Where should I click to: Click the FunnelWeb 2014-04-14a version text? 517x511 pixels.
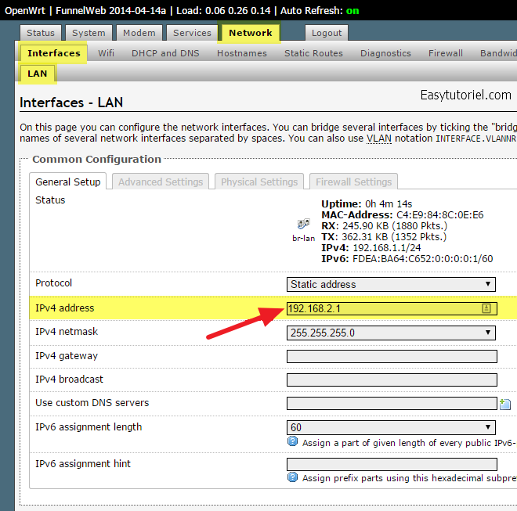[x=110, y=10]
